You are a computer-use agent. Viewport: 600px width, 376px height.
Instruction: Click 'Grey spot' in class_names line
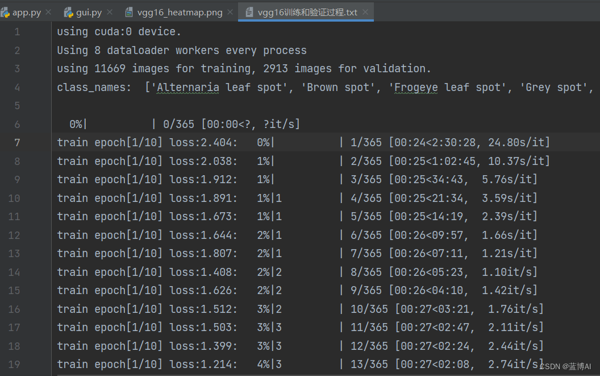(x=554, y=88)
